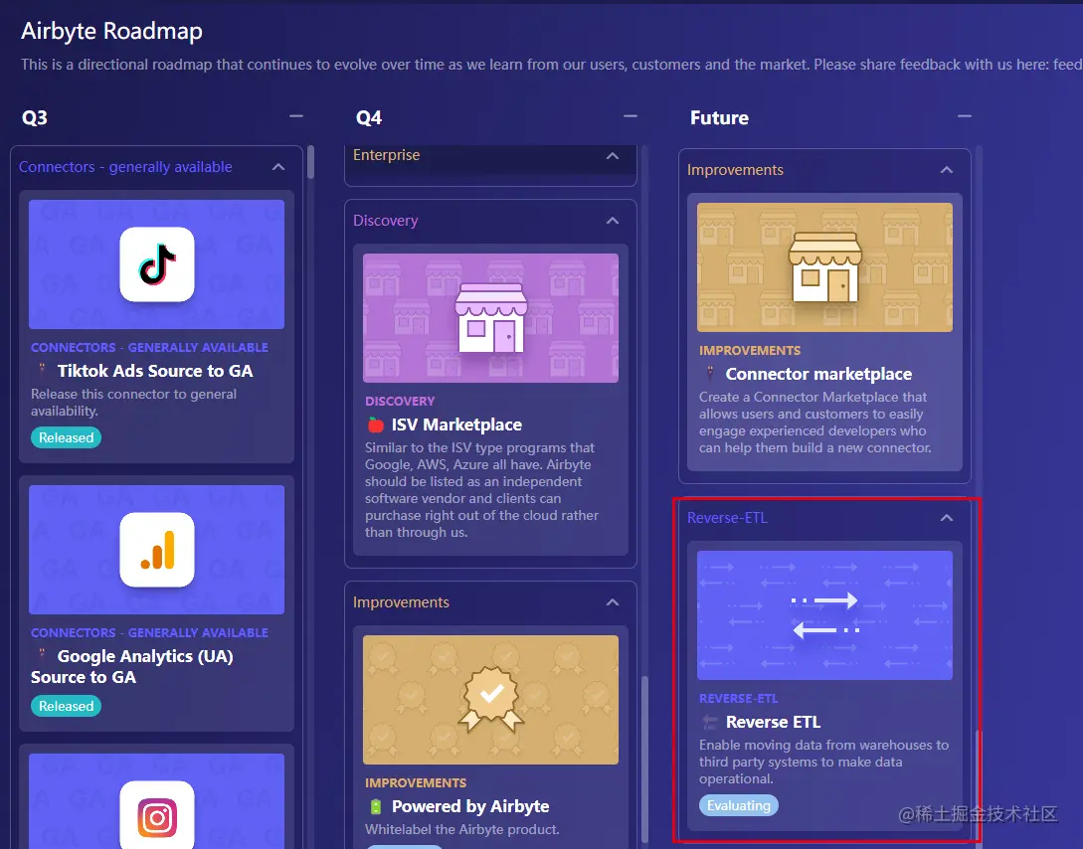Click the Powered by Airbyte badge illustration

coord(491,699)
